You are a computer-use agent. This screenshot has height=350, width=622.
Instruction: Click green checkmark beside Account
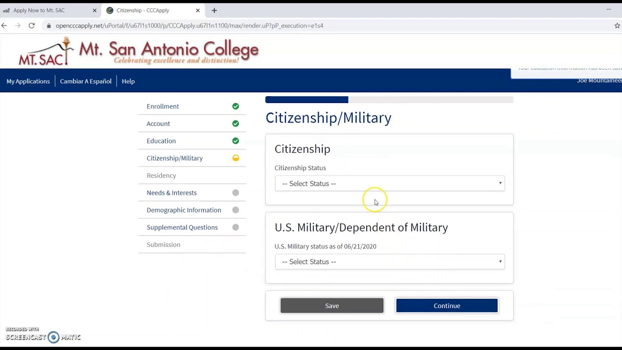236,123
